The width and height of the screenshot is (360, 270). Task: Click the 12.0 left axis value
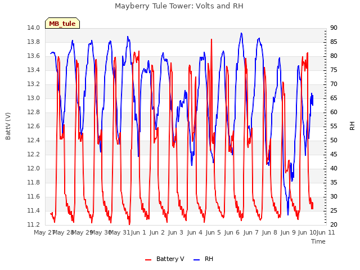pos(34,169)
